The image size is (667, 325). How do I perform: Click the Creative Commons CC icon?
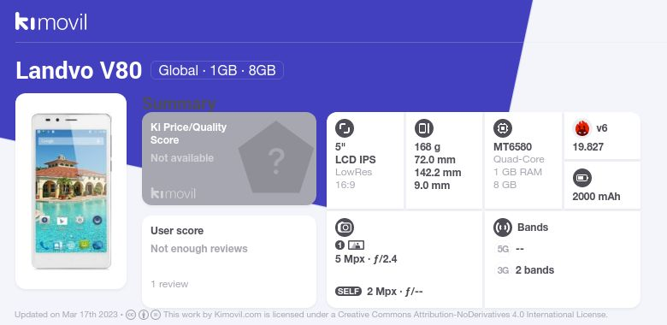coord(131,315)
